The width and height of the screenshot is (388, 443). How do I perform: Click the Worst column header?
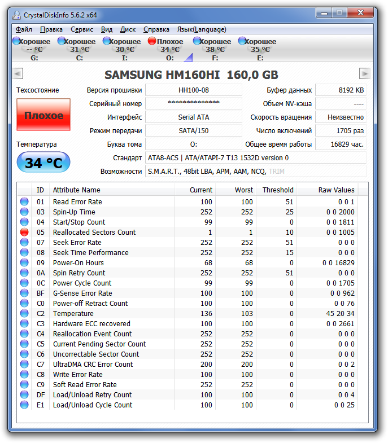[x=236, y=190]
